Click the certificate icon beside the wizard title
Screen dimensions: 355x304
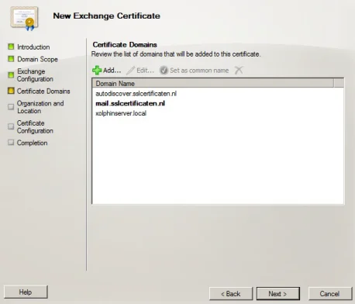[24, 19]
